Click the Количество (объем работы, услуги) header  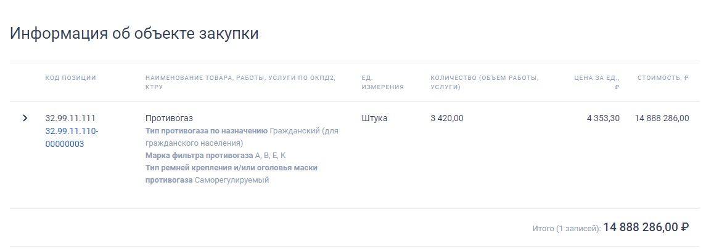coord(485,82)
